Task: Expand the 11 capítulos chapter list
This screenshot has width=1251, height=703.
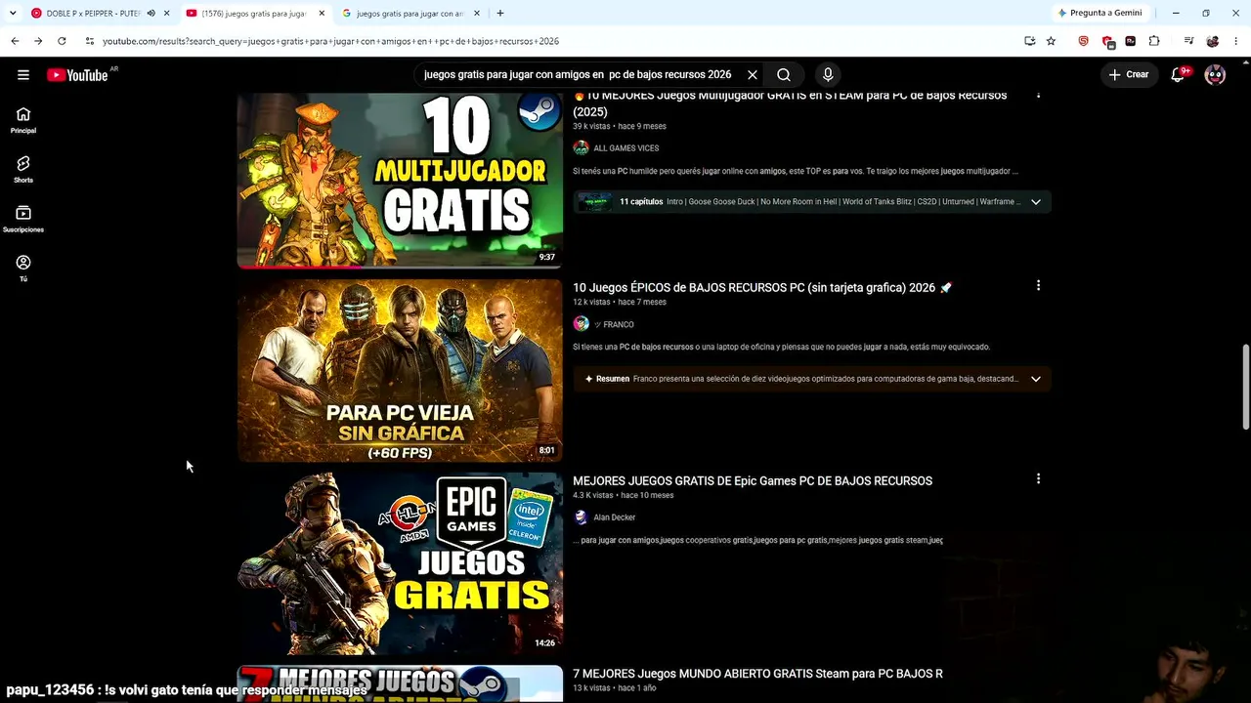Action: [x=1036, y=202]
